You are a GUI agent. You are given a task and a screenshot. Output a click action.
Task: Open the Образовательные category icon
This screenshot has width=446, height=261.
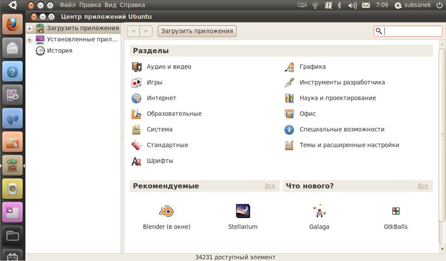pyautogui.click(x=137, y=114)
